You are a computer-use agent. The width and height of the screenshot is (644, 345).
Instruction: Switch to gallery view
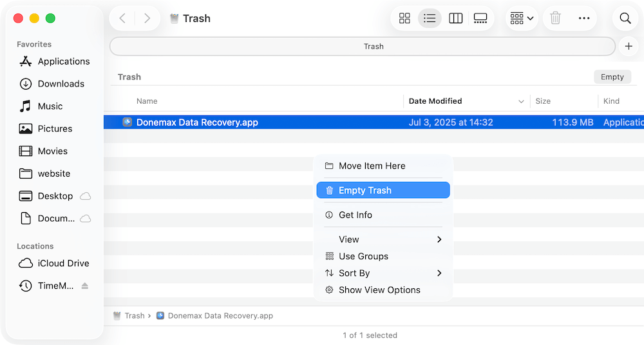(480, 18)
